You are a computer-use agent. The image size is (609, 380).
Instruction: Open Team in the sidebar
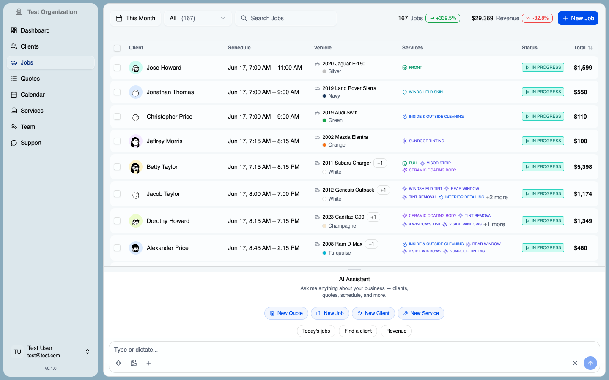click(51, 127)
